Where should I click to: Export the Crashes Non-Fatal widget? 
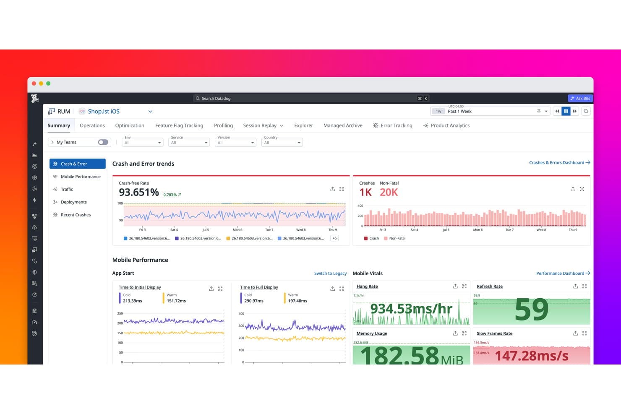tap(573, 189)
